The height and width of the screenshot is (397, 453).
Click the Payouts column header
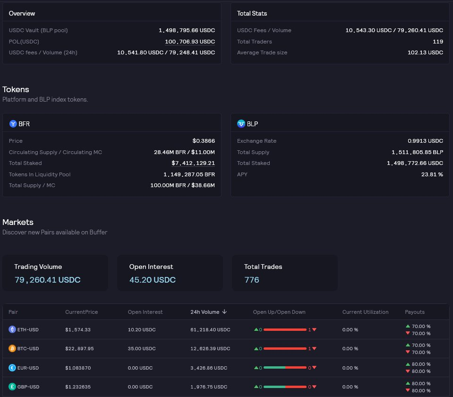[415, 312]
